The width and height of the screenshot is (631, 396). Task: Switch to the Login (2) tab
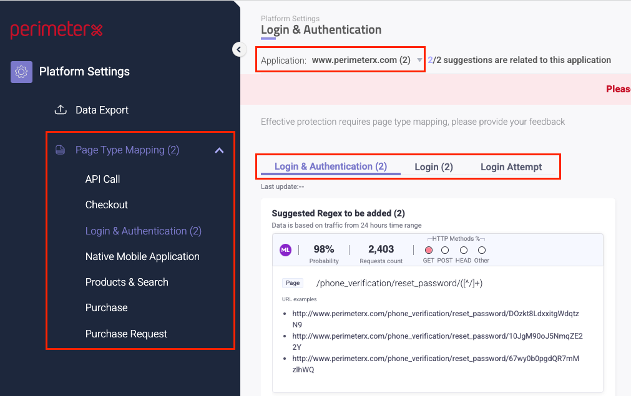tap(434, 167)
